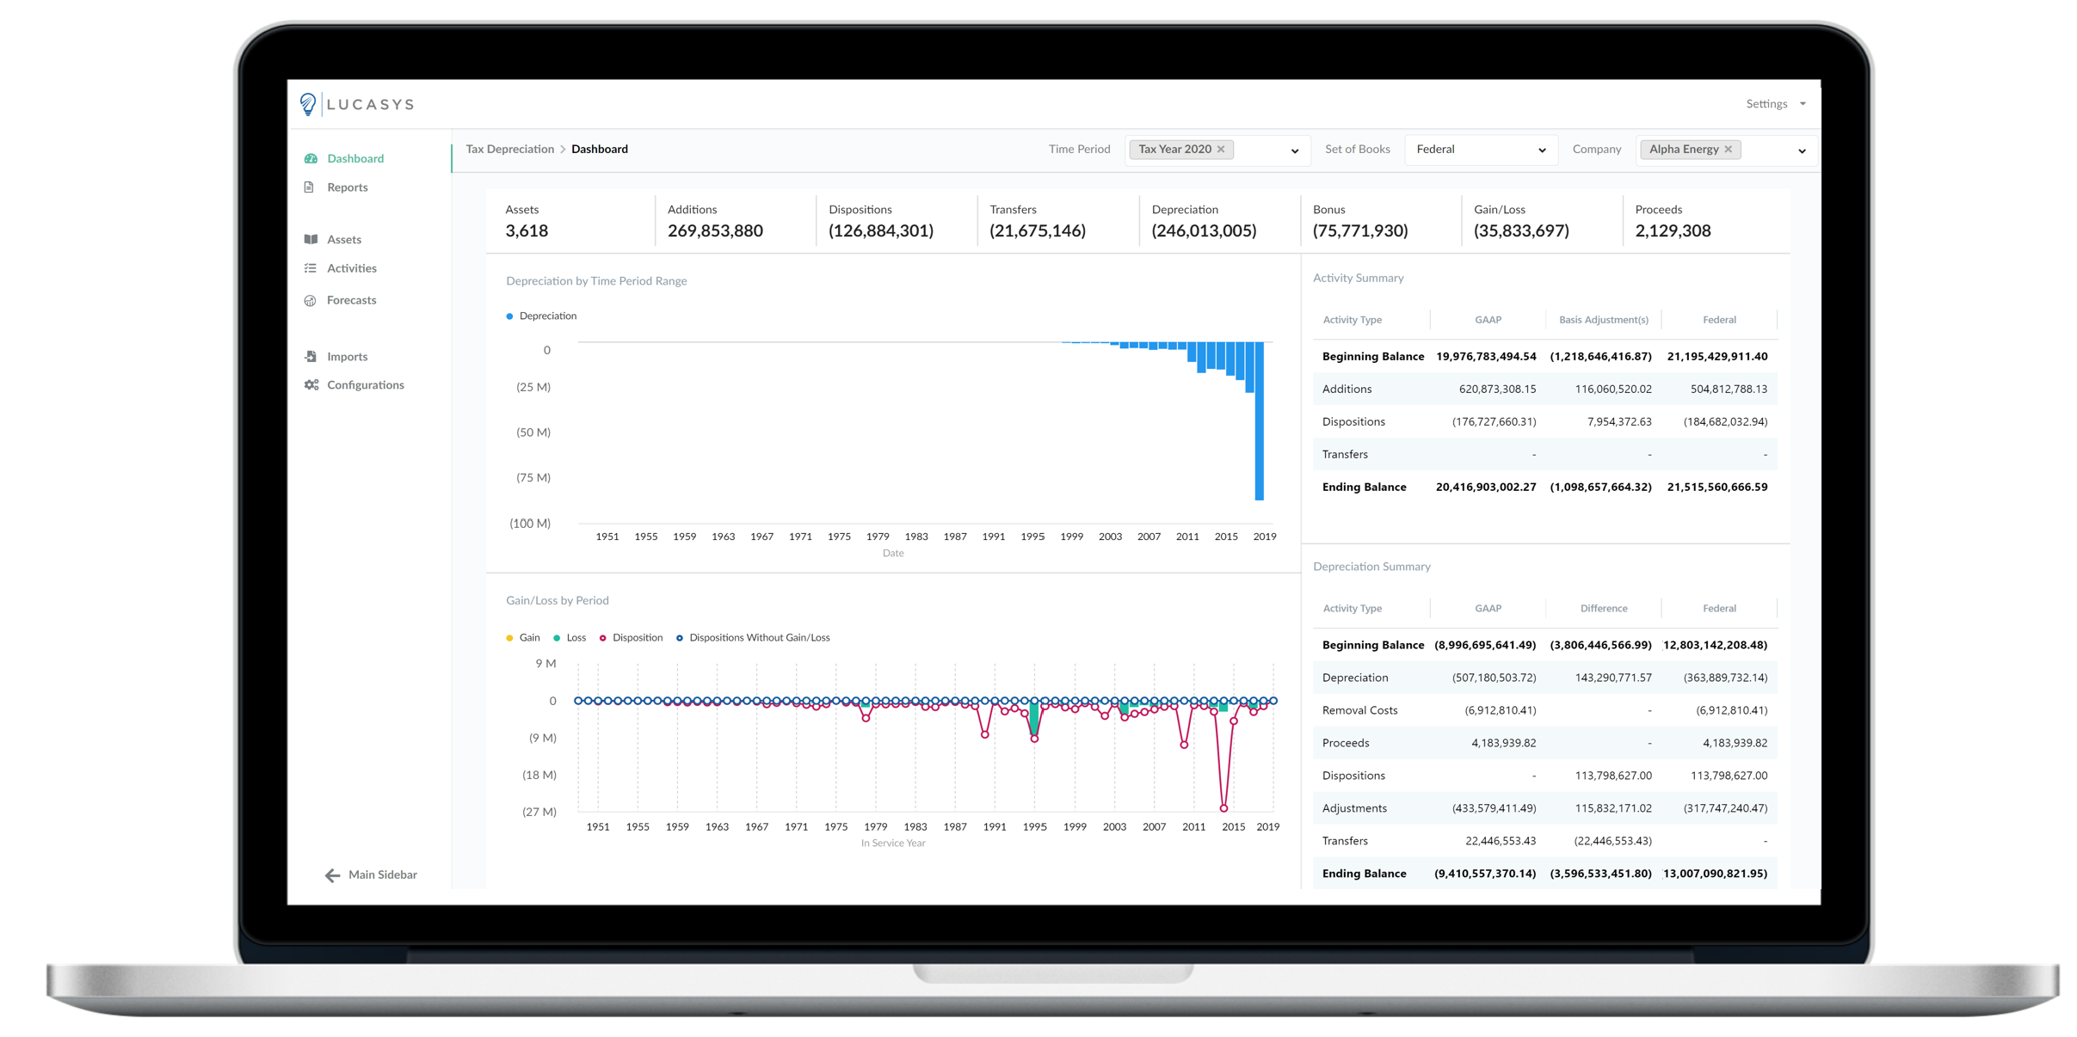This screenshot has width=2077, height=1037.
Task: Go to Tax Depreciation breadcrumb link
Action: click(x=509, y=149)
